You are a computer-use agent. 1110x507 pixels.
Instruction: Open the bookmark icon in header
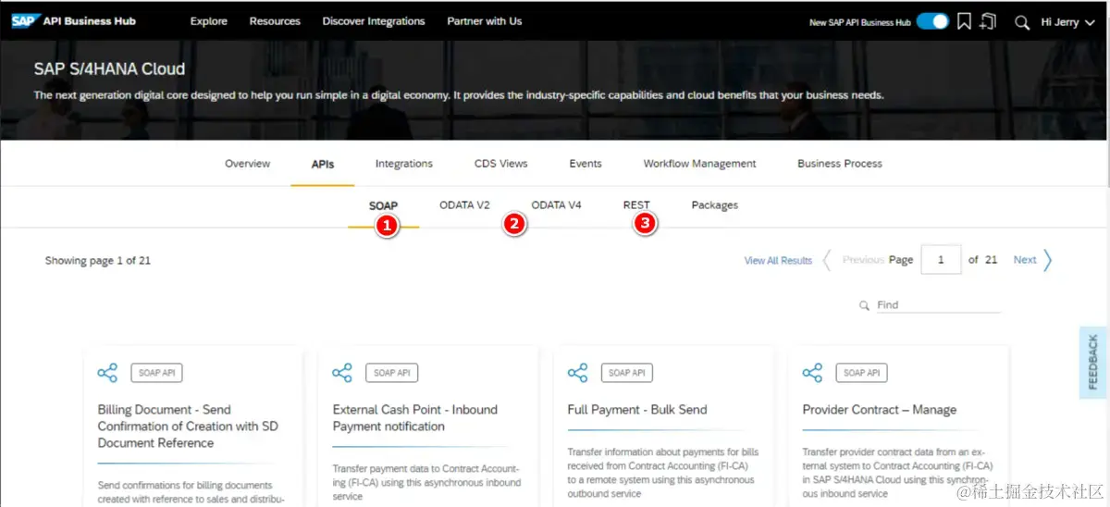pyautogui.click(x=964, y=21)
